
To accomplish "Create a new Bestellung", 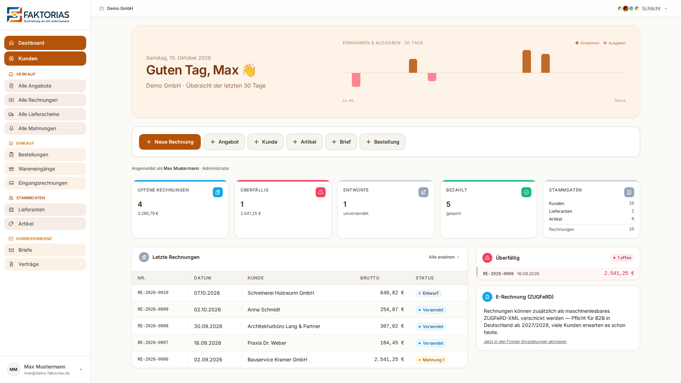I will coord(382,142).
